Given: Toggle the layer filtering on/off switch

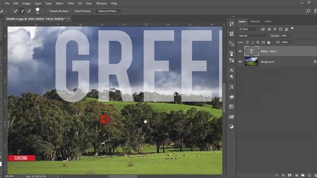Looking at the screenshot, I should pos(292,29).
